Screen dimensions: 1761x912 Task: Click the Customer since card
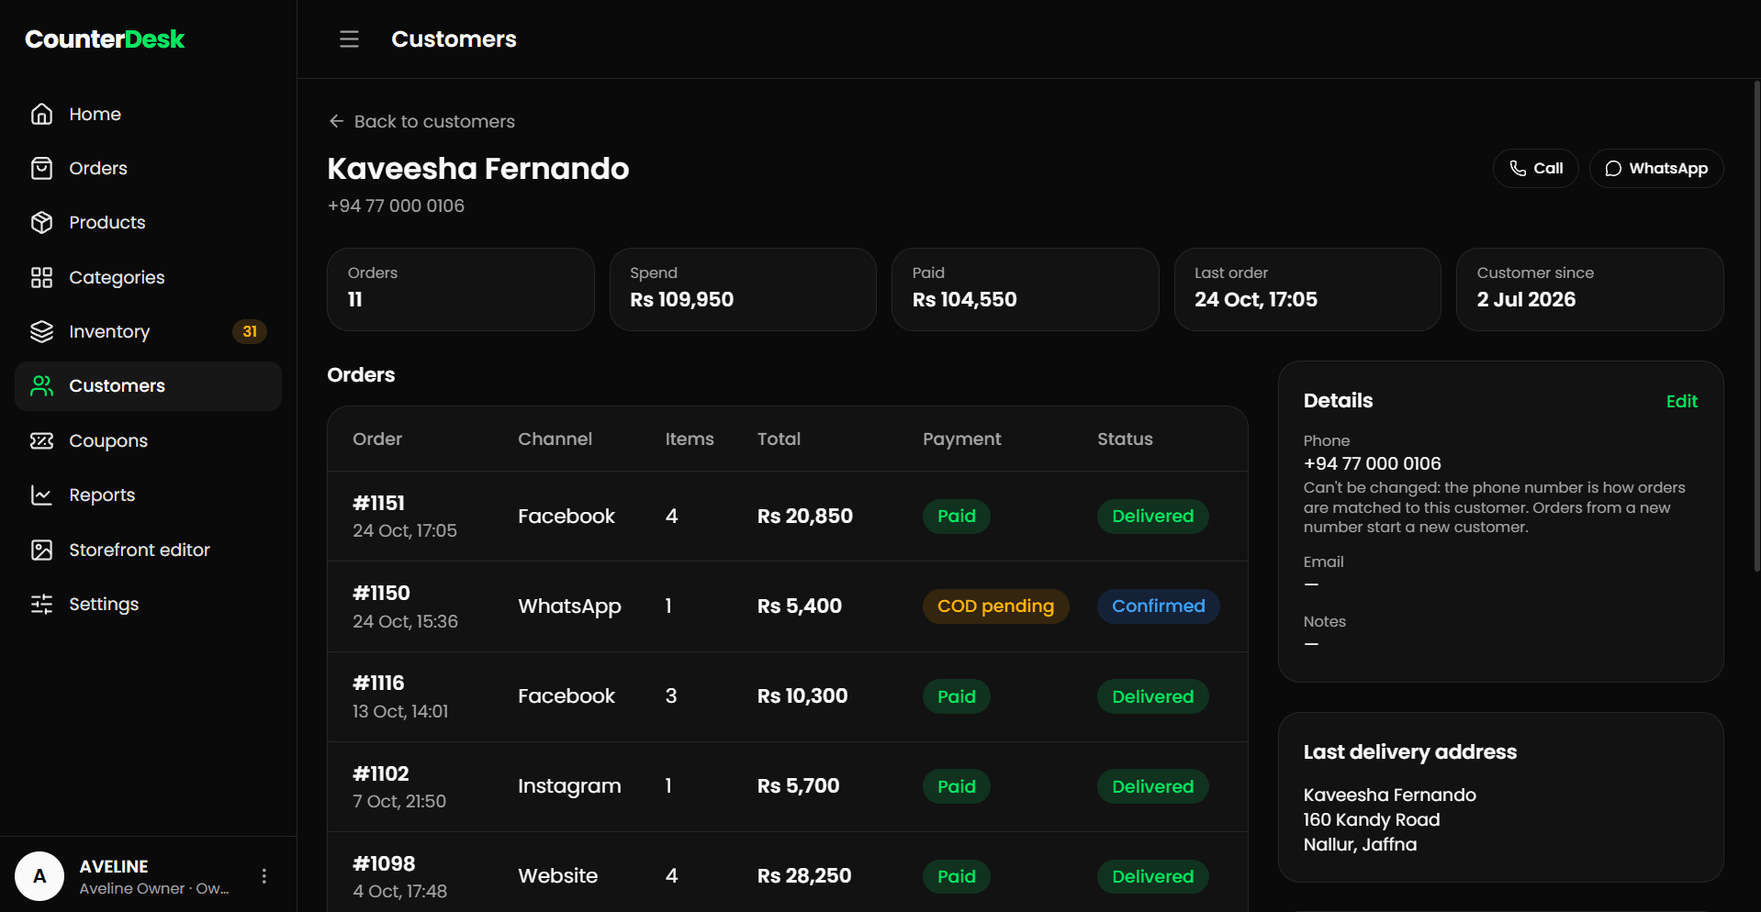[x=1589, y=289]
